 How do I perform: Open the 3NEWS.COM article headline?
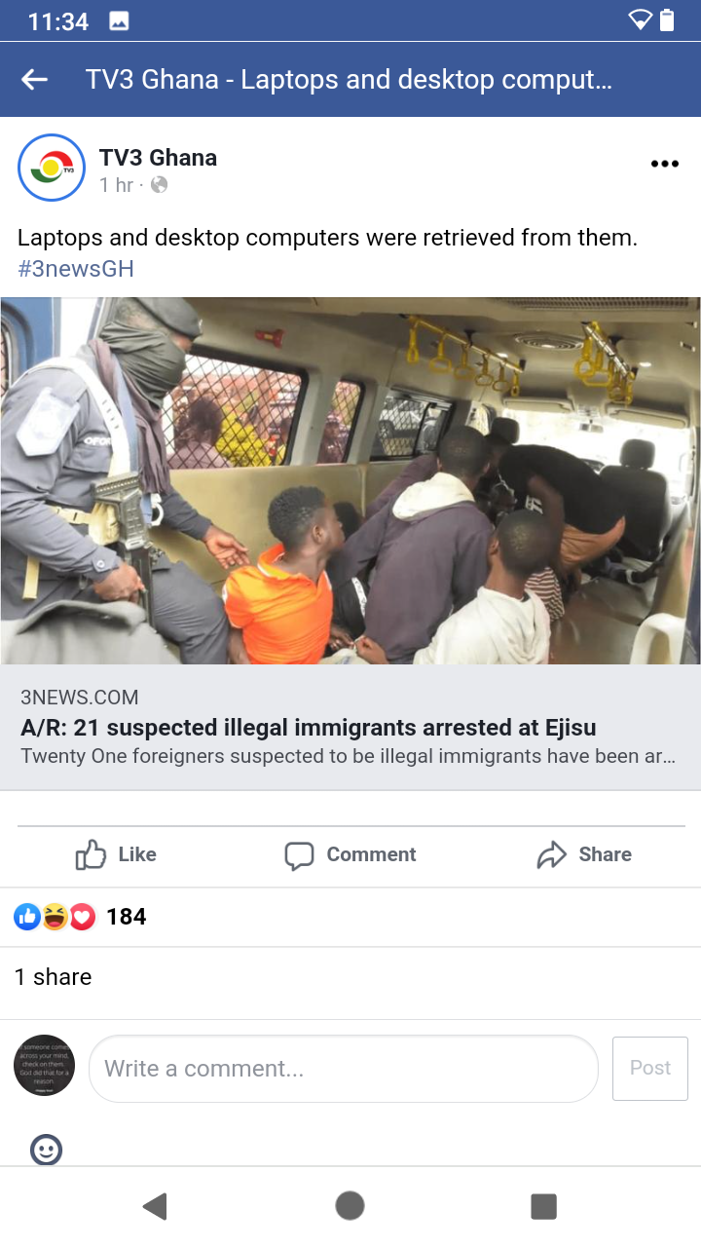pyautogui.click(x=308, y=728)
